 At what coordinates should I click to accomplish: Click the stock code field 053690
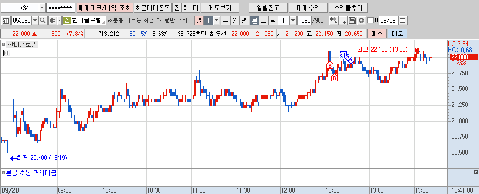[x=21, y=21]
